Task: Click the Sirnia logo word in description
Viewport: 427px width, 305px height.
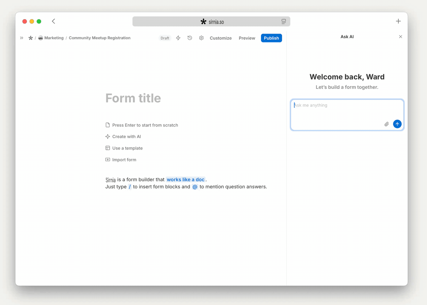Action: coord(111,180)
